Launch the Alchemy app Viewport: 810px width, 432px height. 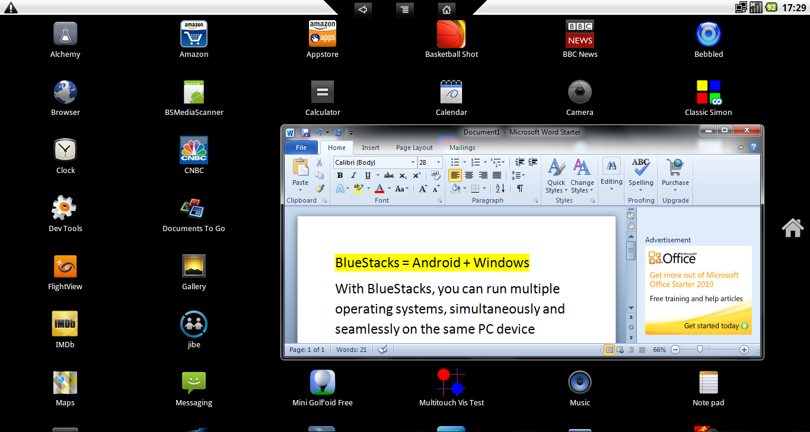point(65,39)
